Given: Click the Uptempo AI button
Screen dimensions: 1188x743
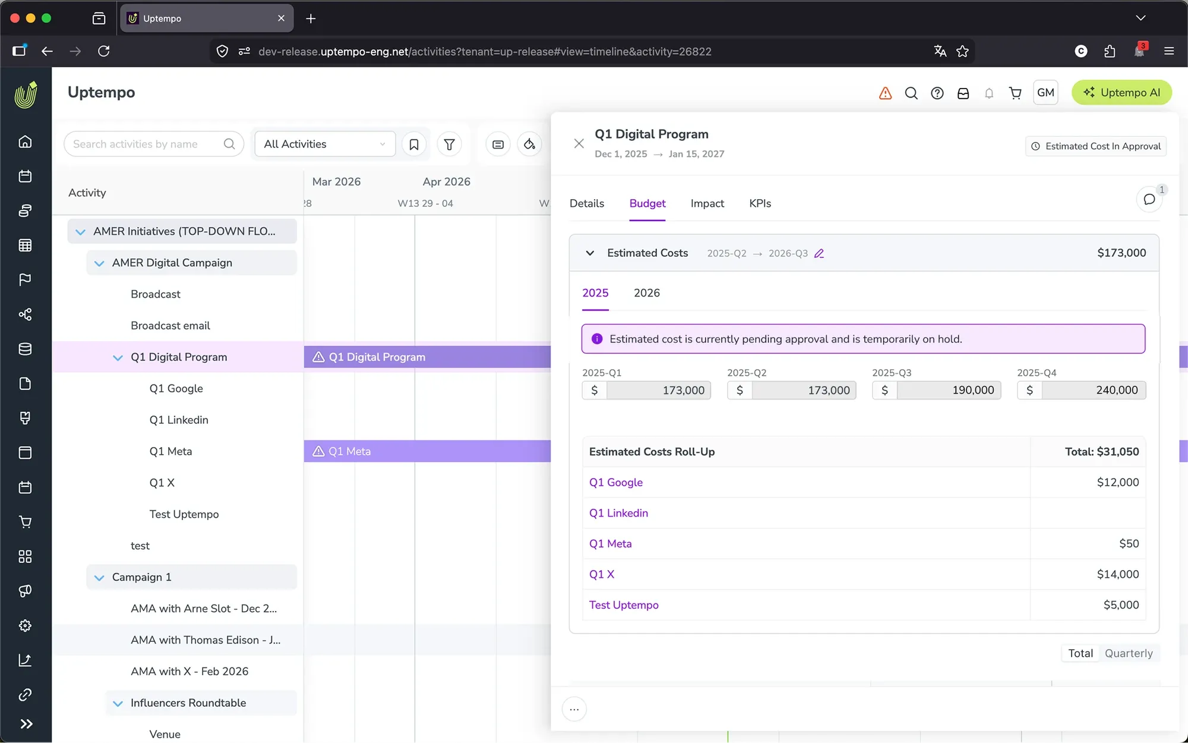Looking at the screenshot, I should click(x=1121, y=93).
